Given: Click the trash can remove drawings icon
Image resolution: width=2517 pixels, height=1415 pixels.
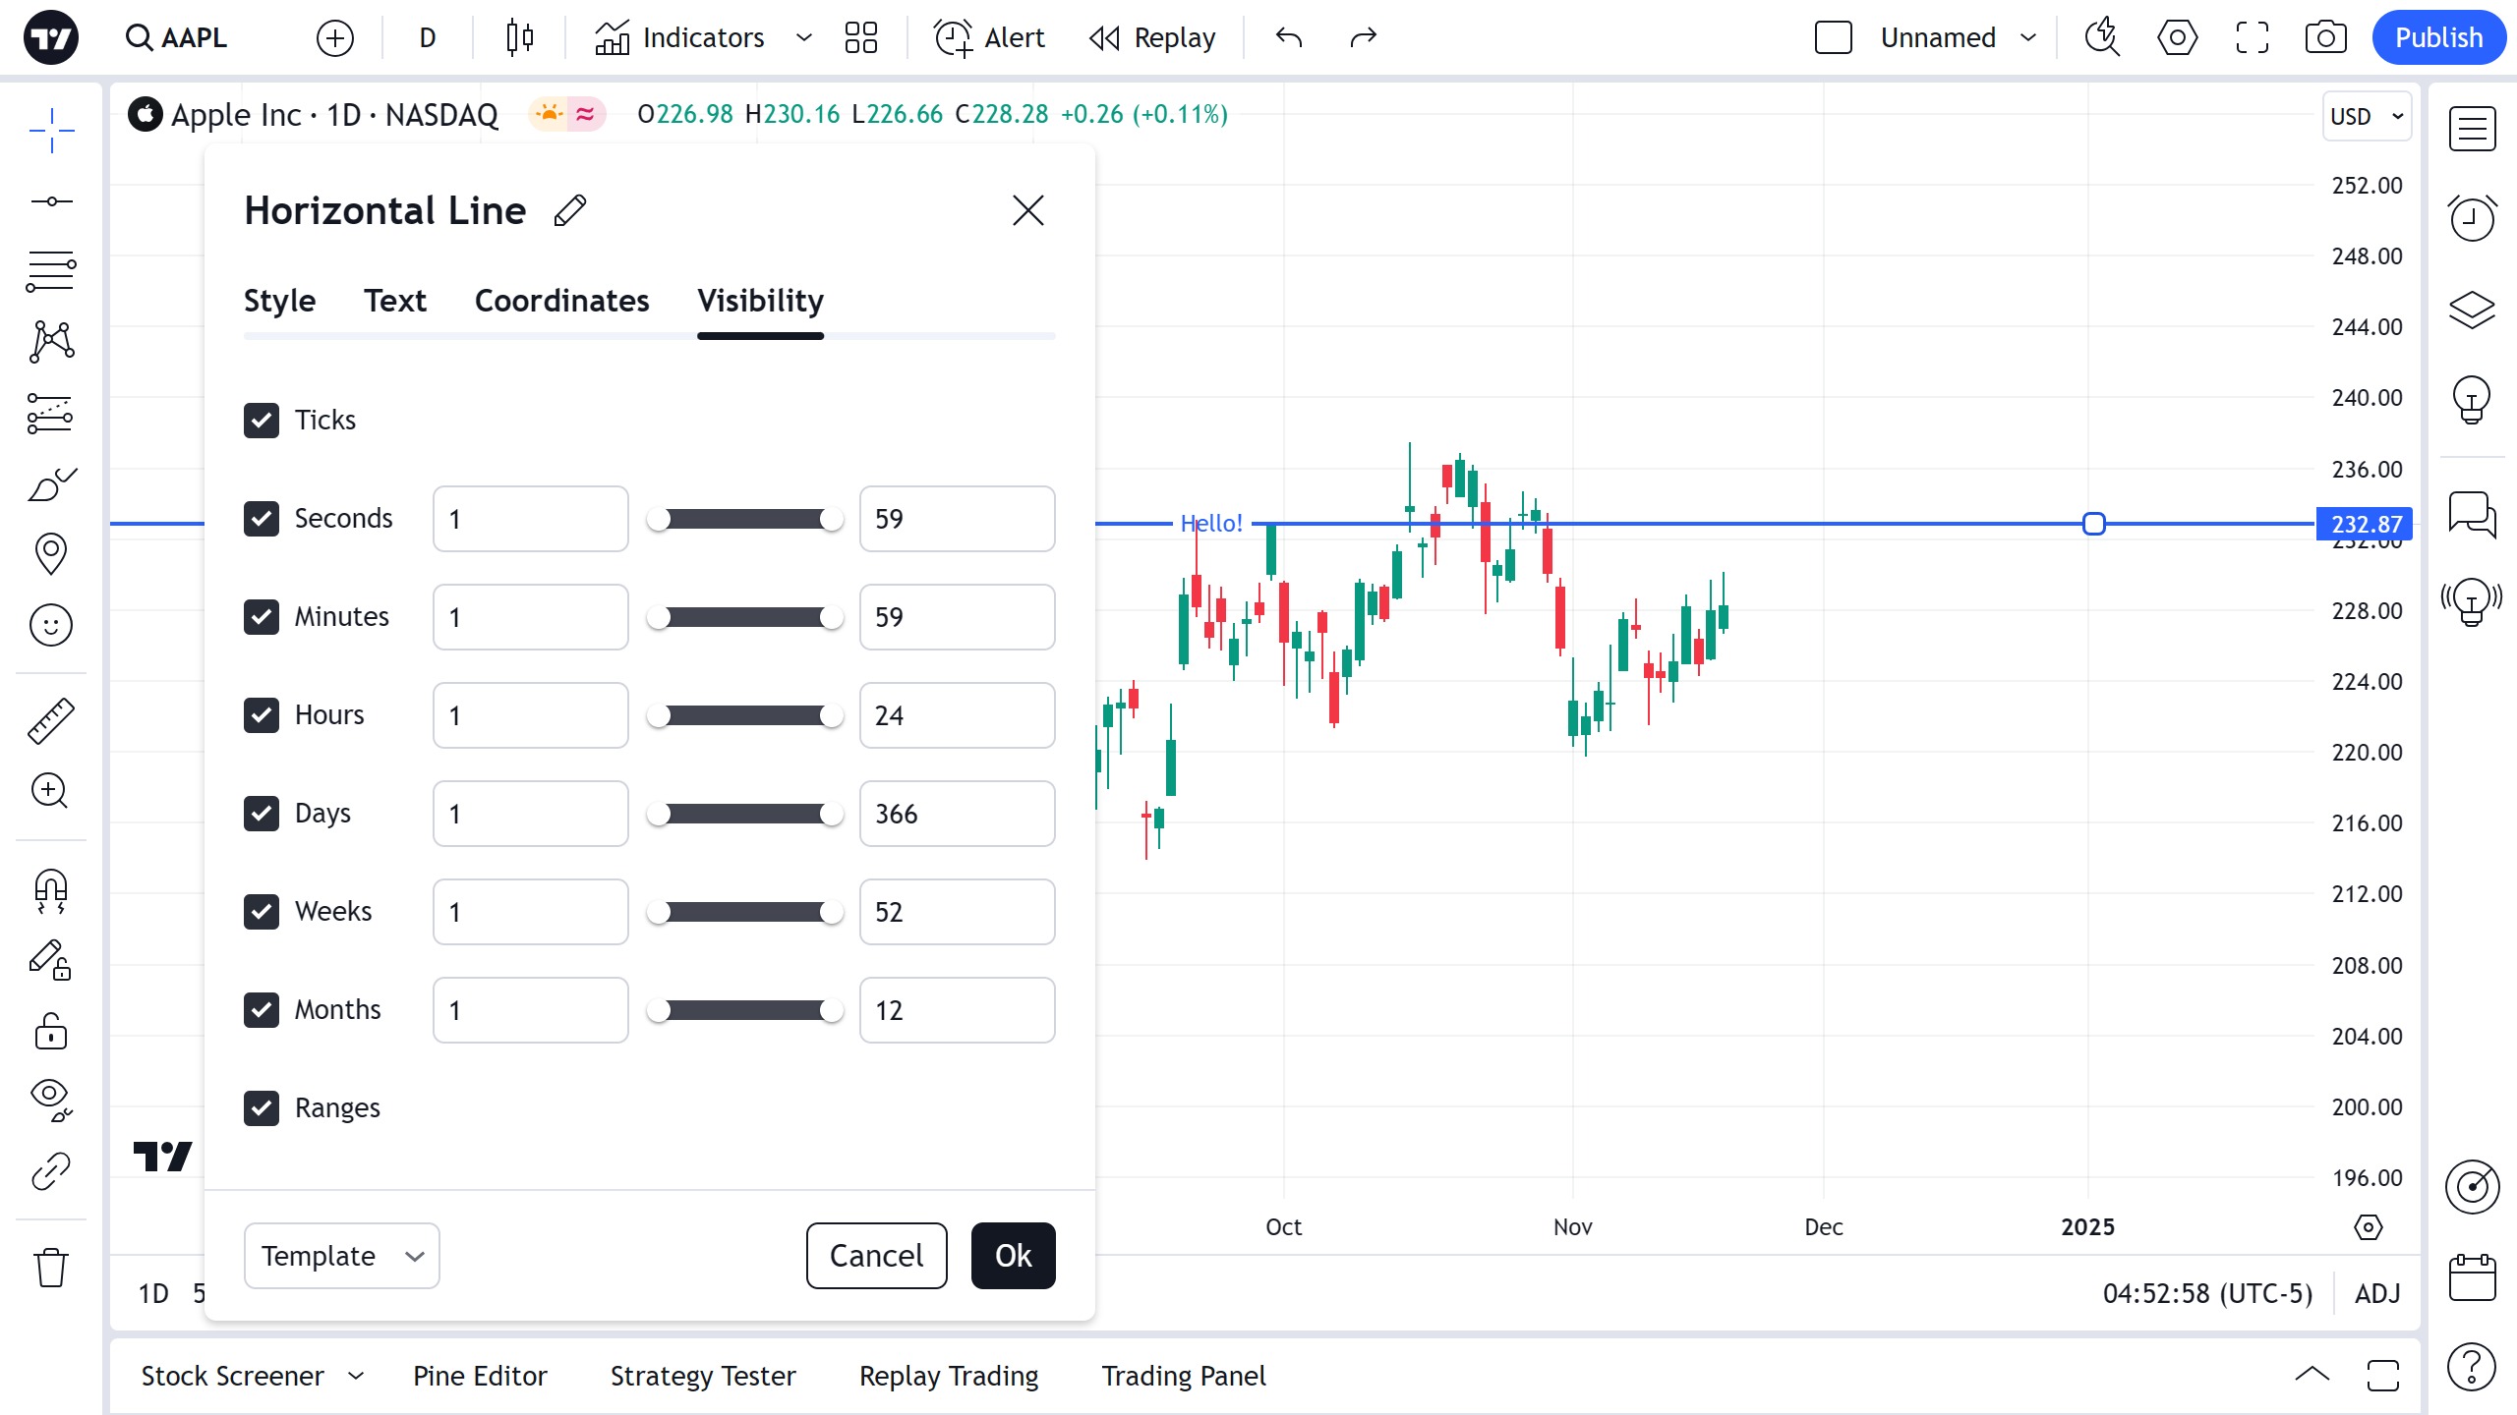Looking at the screenshot, I should tap(50, 1268).
